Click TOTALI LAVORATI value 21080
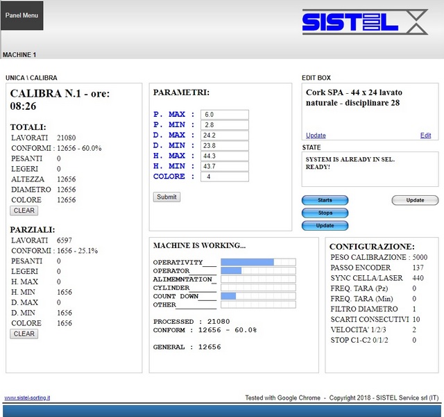Viewport: 444px width, 417px height. (x=67, y=138)
